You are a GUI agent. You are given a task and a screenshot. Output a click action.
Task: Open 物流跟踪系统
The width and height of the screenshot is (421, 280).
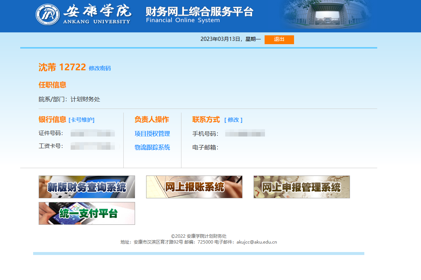[152, 148]
